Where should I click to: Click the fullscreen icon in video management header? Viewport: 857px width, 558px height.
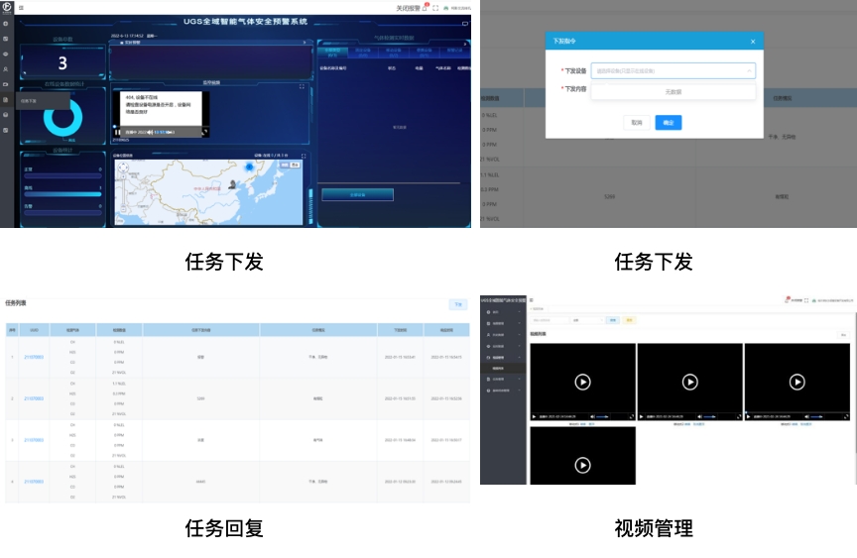point(806,300)
